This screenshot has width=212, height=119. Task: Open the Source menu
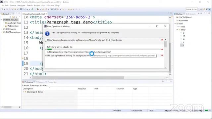(x=13, y=5)
